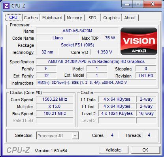
Task: Click the CPU-Z purple Z title bar icon
Action: click(6, 6)
